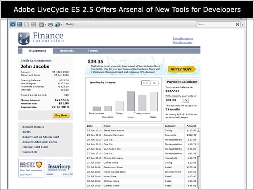Screen dimensions: 254x190
Task: Open the globe icon dropdown arrow
Action: (62, 25)
